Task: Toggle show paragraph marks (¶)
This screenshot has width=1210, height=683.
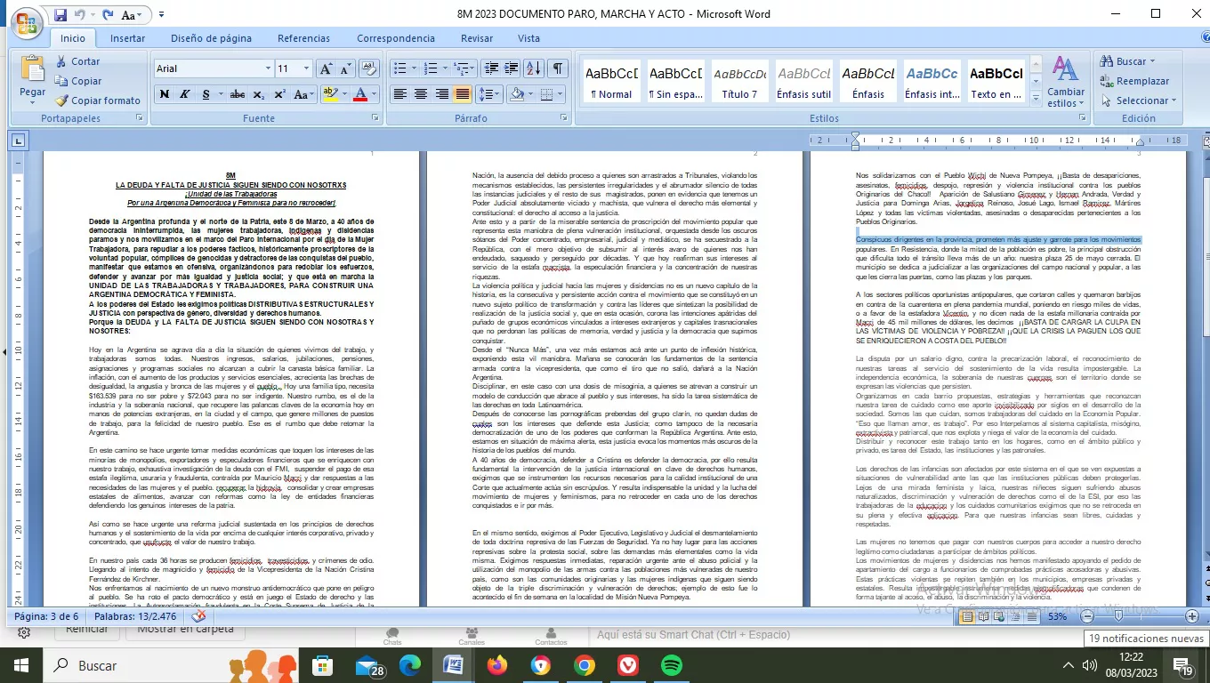Action: pos(557,68)
